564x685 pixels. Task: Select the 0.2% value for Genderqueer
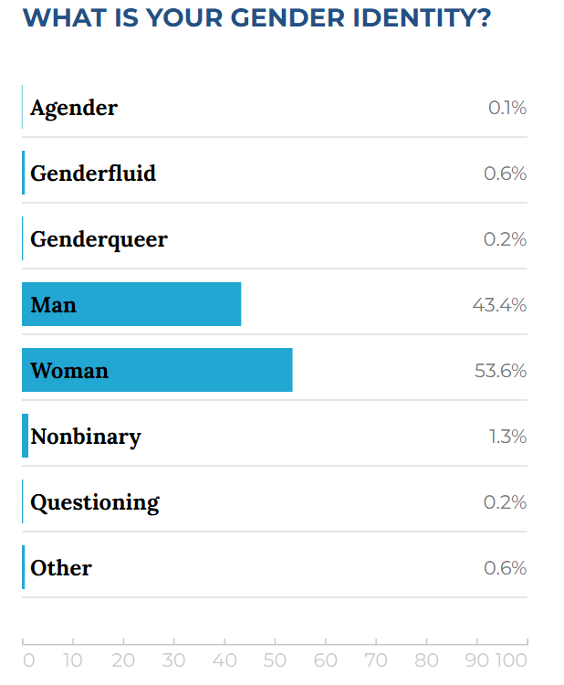[x=505, y=239]
